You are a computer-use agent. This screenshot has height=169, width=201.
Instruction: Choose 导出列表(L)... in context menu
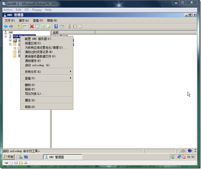click(x=47, y=94)
